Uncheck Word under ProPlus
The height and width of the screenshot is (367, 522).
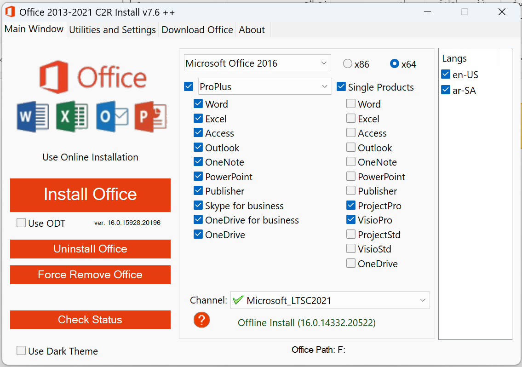[x=198, y=103]
